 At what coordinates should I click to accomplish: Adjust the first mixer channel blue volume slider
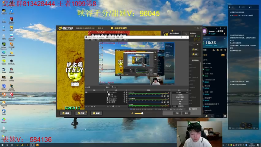(x=146, y=96)
